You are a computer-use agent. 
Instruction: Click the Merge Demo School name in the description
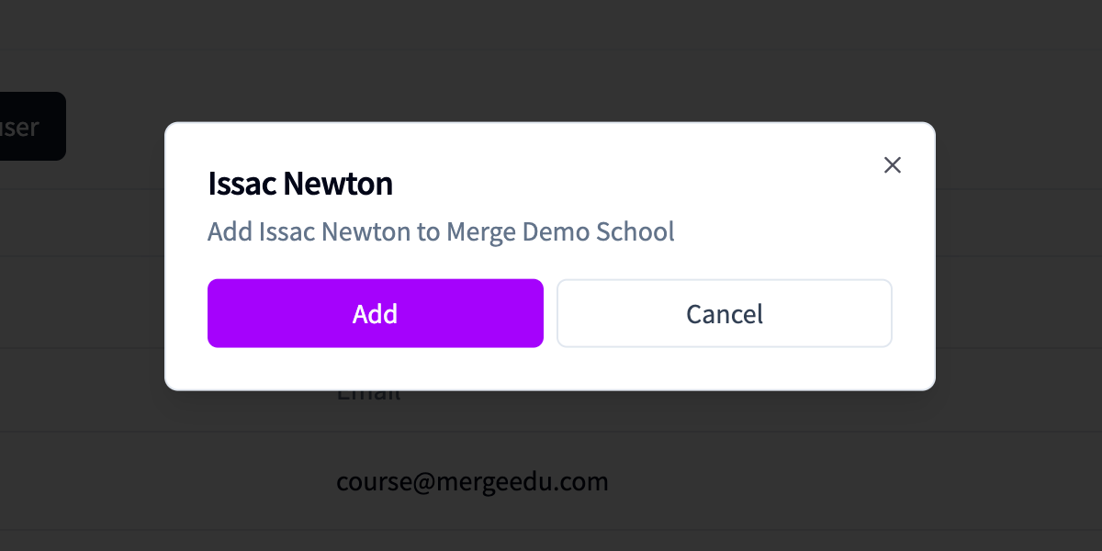click(x=560, y=231)
